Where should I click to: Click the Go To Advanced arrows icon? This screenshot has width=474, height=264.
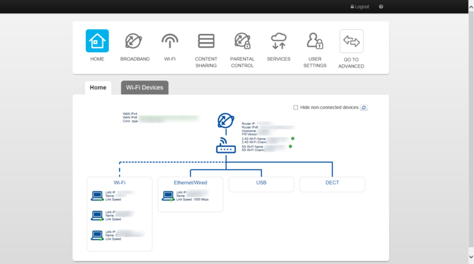point(351,41)
